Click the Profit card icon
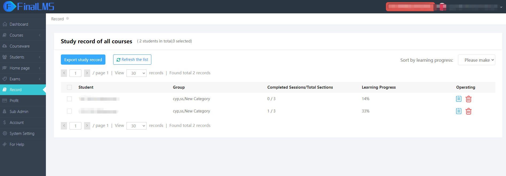Screen dimensions: 506x176 tap(5, 101)
